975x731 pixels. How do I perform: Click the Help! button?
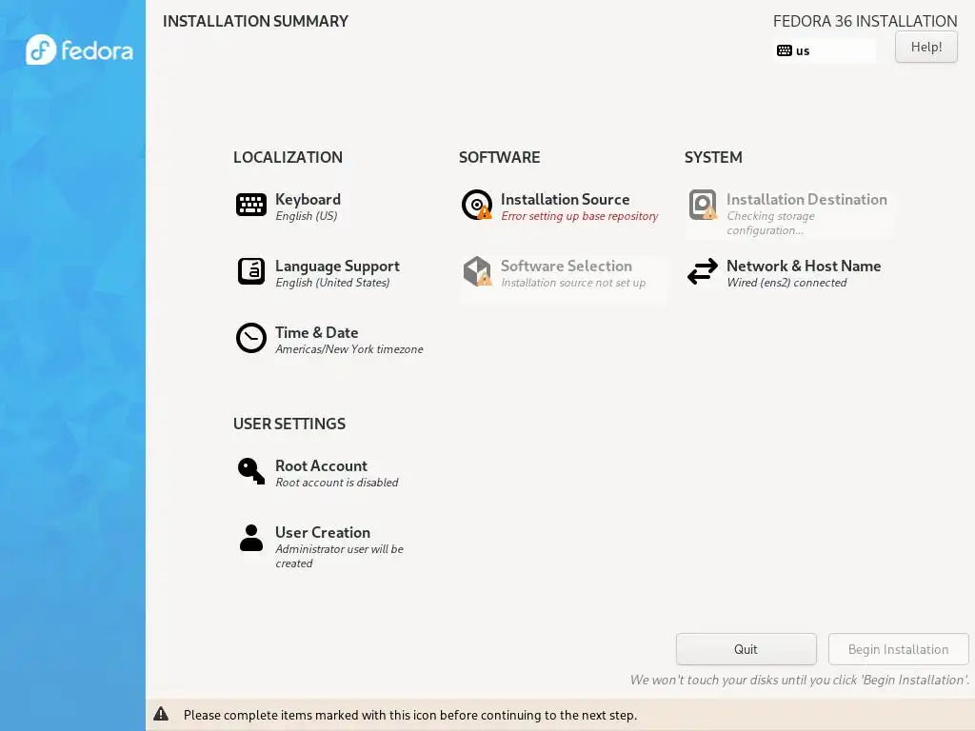[x=925, y=47]
